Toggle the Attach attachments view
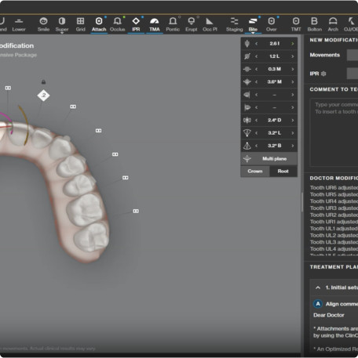 pos(99,24)
